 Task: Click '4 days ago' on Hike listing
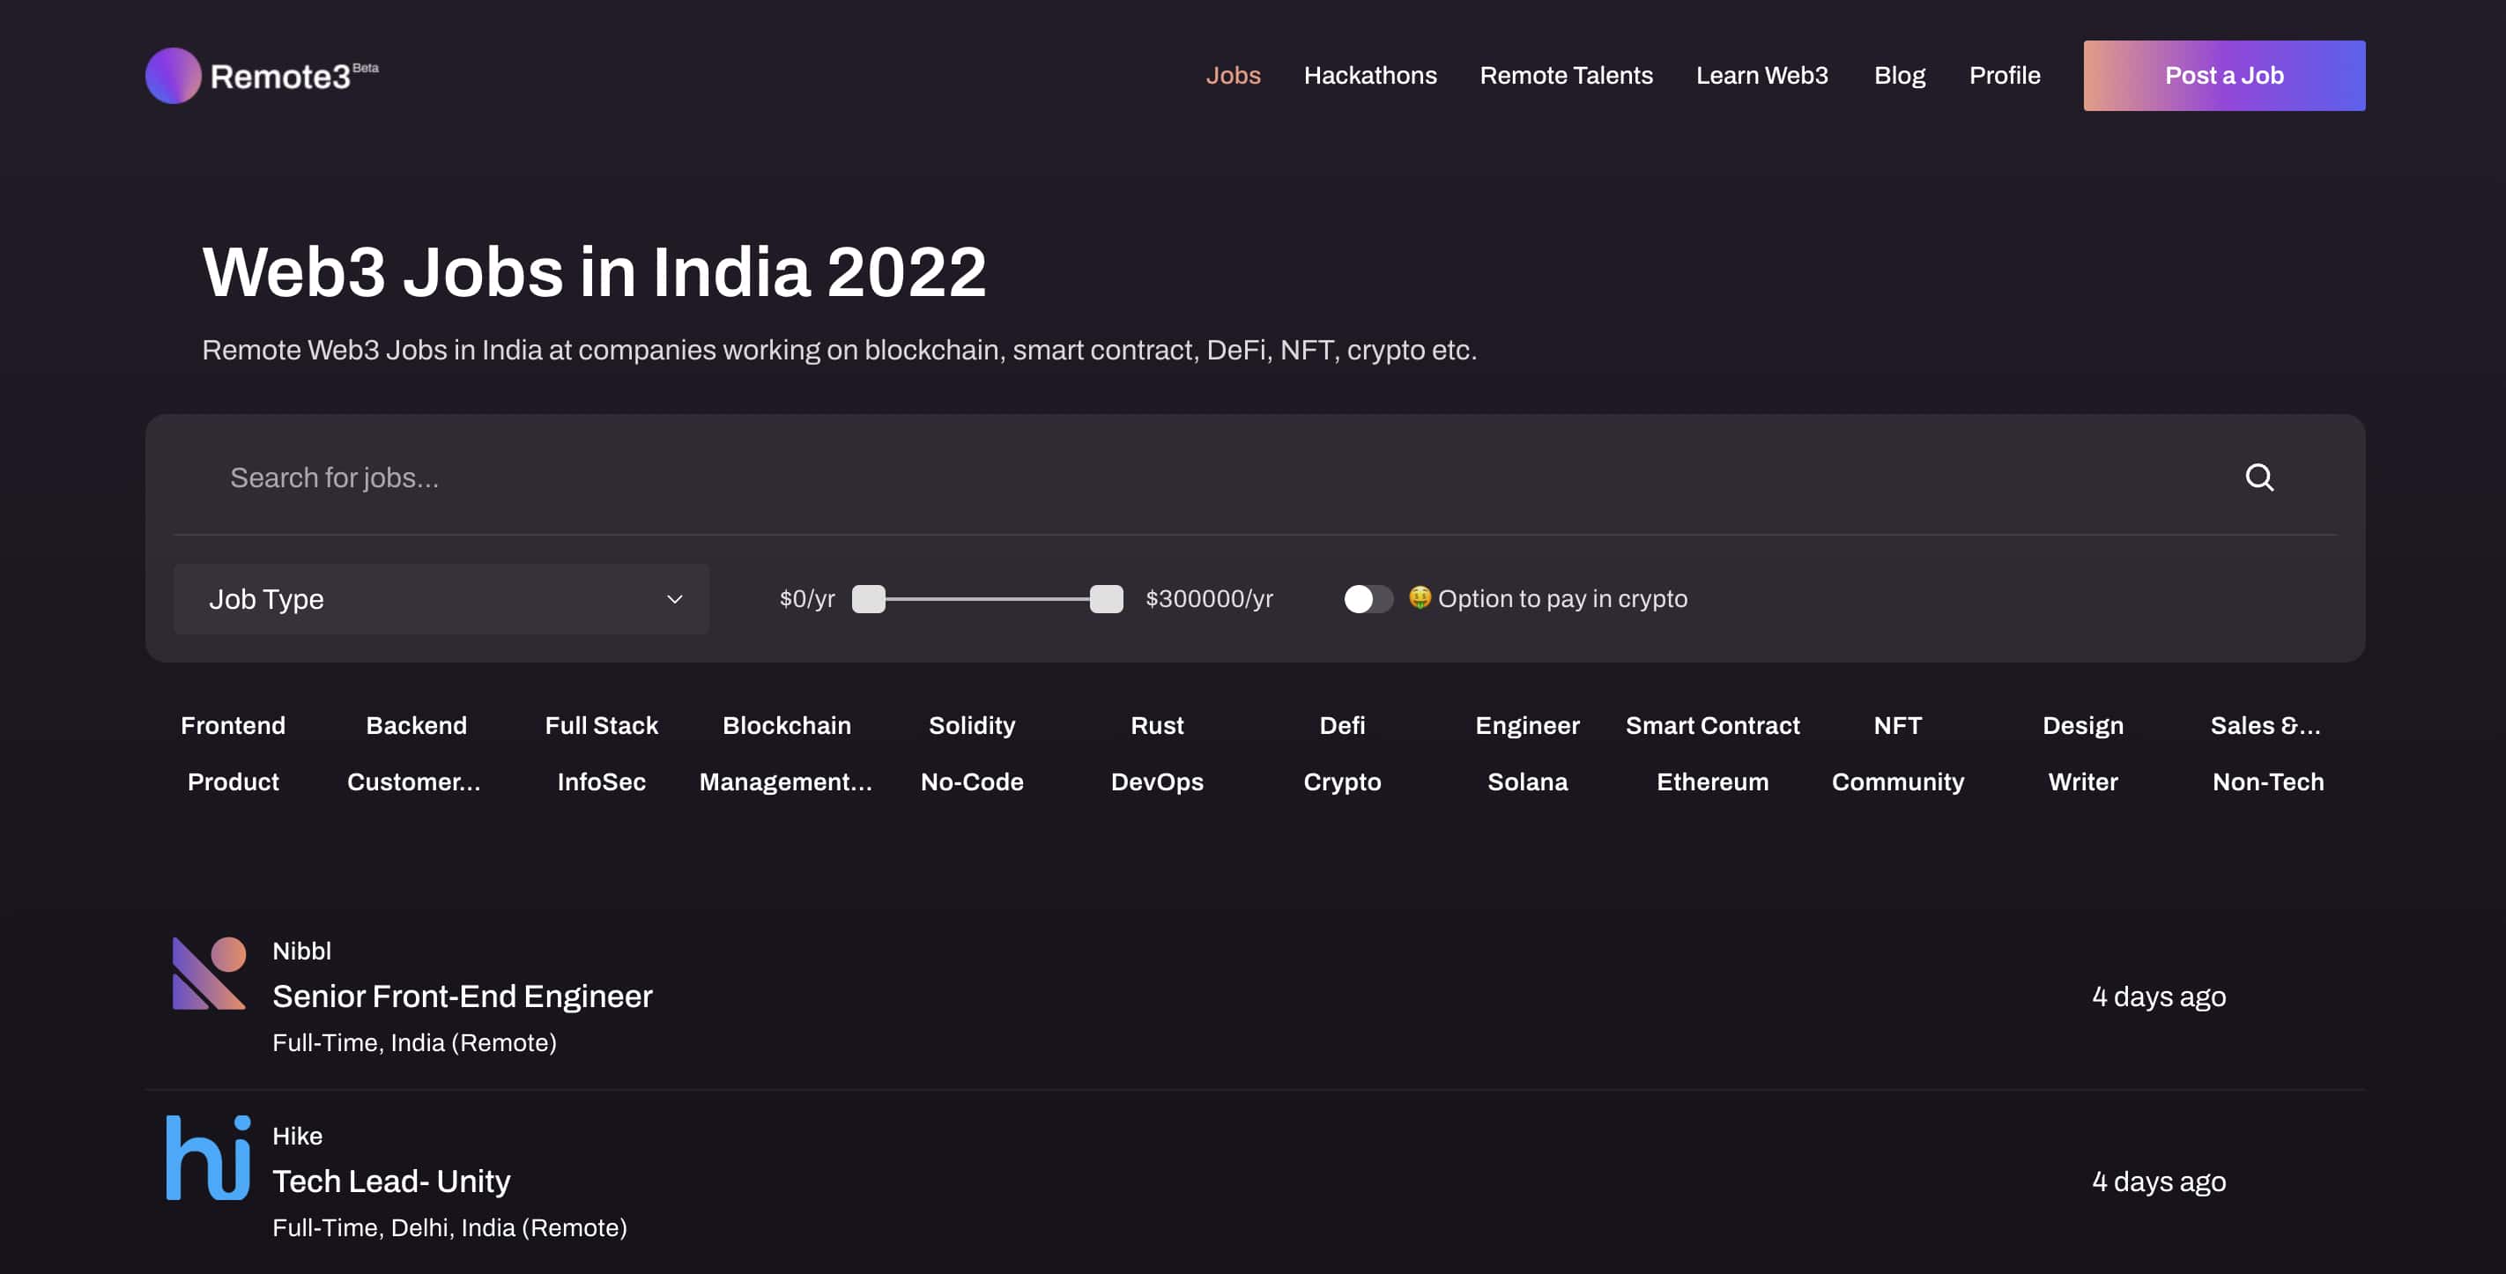pos(2158,1181)
